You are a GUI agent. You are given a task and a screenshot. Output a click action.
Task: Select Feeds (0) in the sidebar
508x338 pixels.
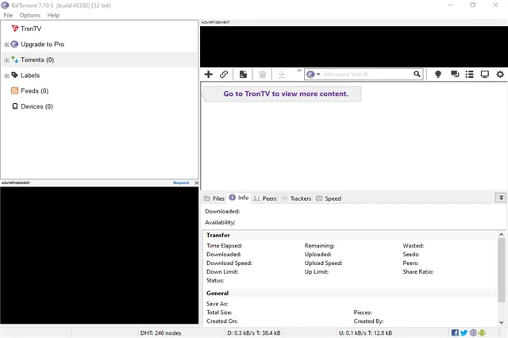click(35, 90)
